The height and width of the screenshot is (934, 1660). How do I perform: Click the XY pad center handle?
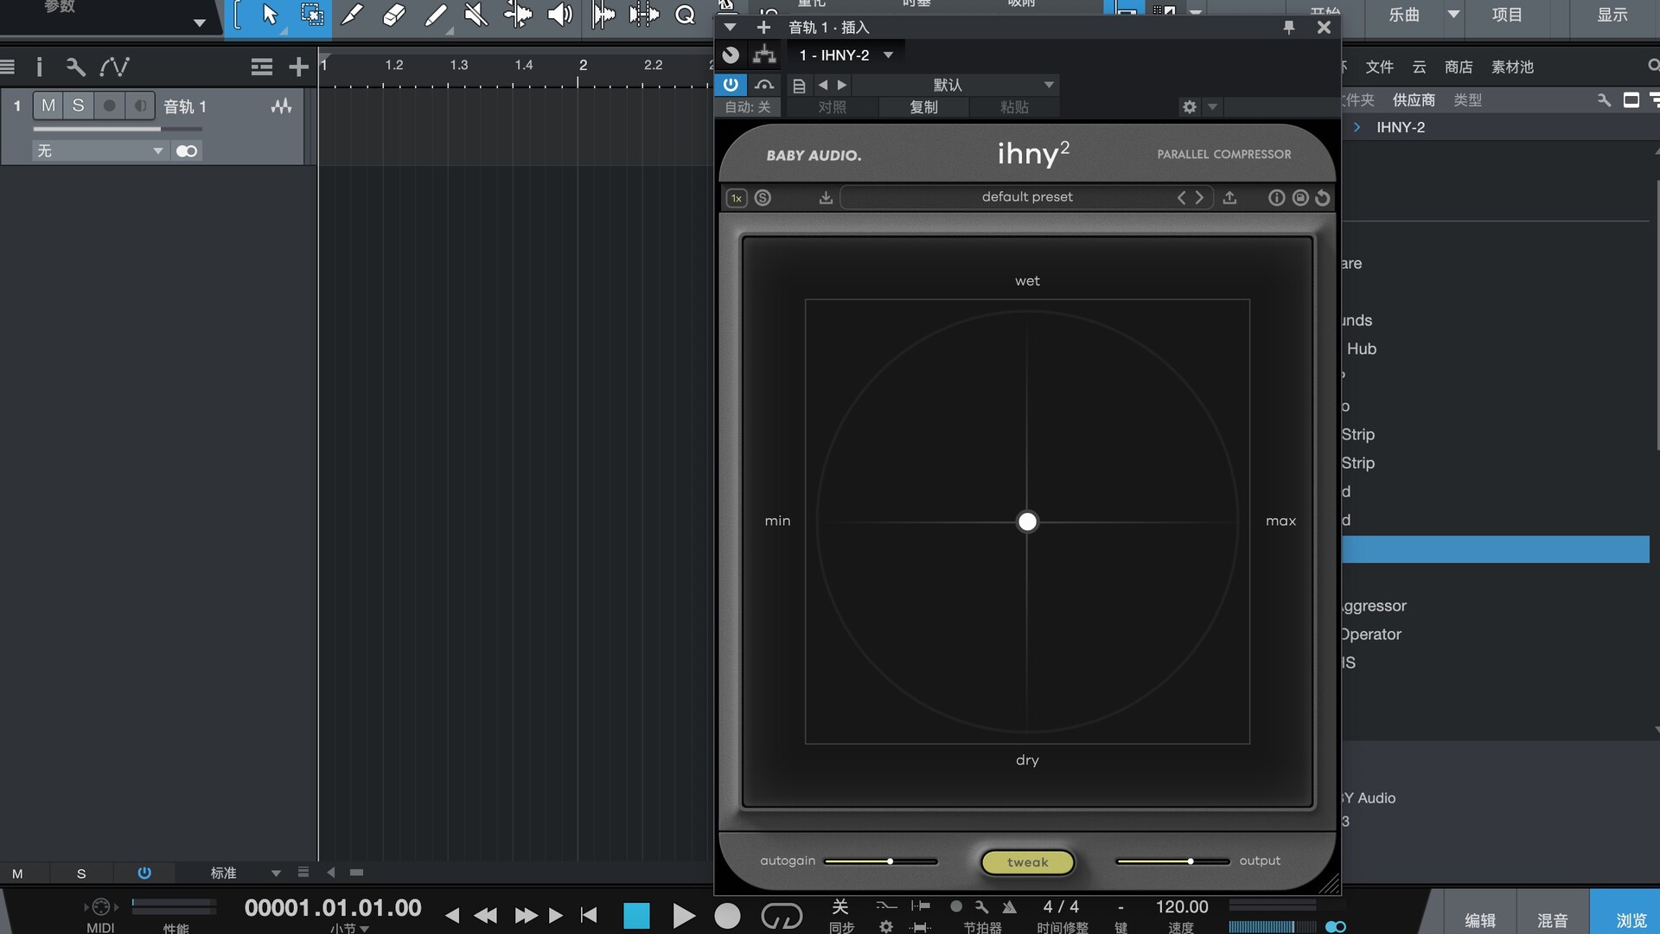pyautogui.click(x=1027, y=521)
